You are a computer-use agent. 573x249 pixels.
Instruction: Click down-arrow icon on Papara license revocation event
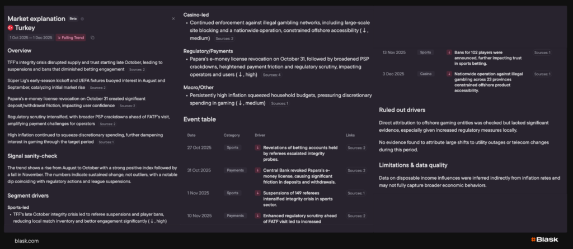point(258,170)
